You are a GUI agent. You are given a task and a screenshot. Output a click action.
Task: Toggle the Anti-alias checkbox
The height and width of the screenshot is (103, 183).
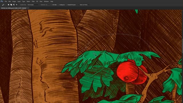coord(51,5)
